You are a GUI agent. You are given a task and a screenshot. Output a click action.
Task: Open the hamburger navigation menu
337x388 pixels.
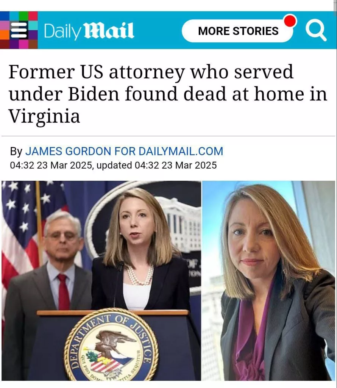point(19,30)
